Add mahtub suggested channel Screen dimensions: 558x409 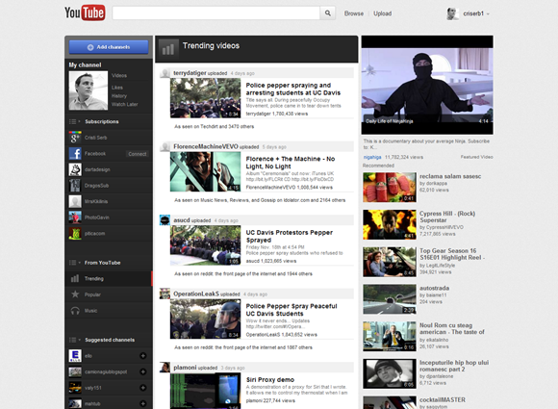coord(143,403)
